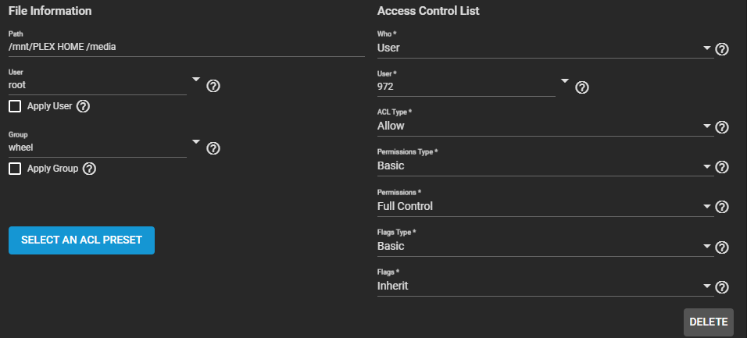Open help for Permissions Full Control
The height and width of the screenshot is (338, 747).
tap(722, 207)
